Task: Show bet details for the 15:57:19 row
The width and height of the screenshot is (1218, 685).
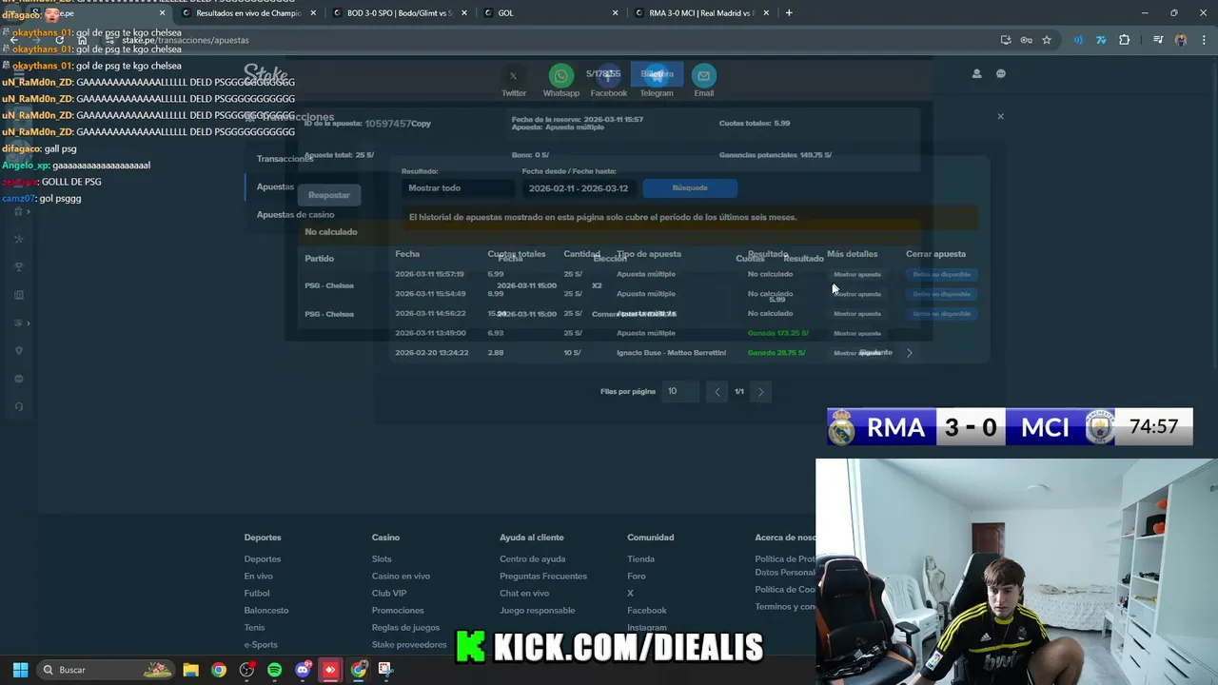Action: [x=857, y=274]
